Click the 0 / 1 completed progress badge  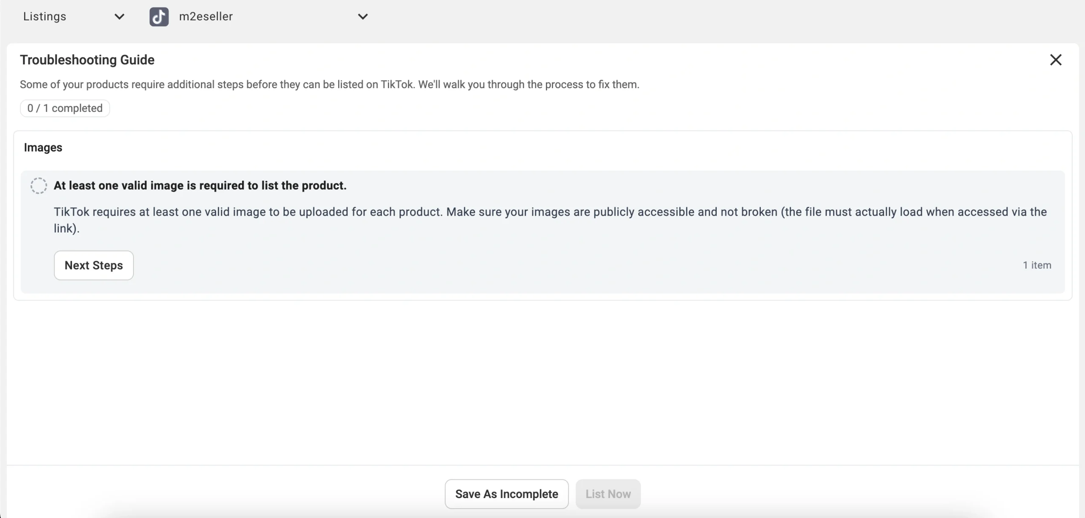tap(64, 108)
